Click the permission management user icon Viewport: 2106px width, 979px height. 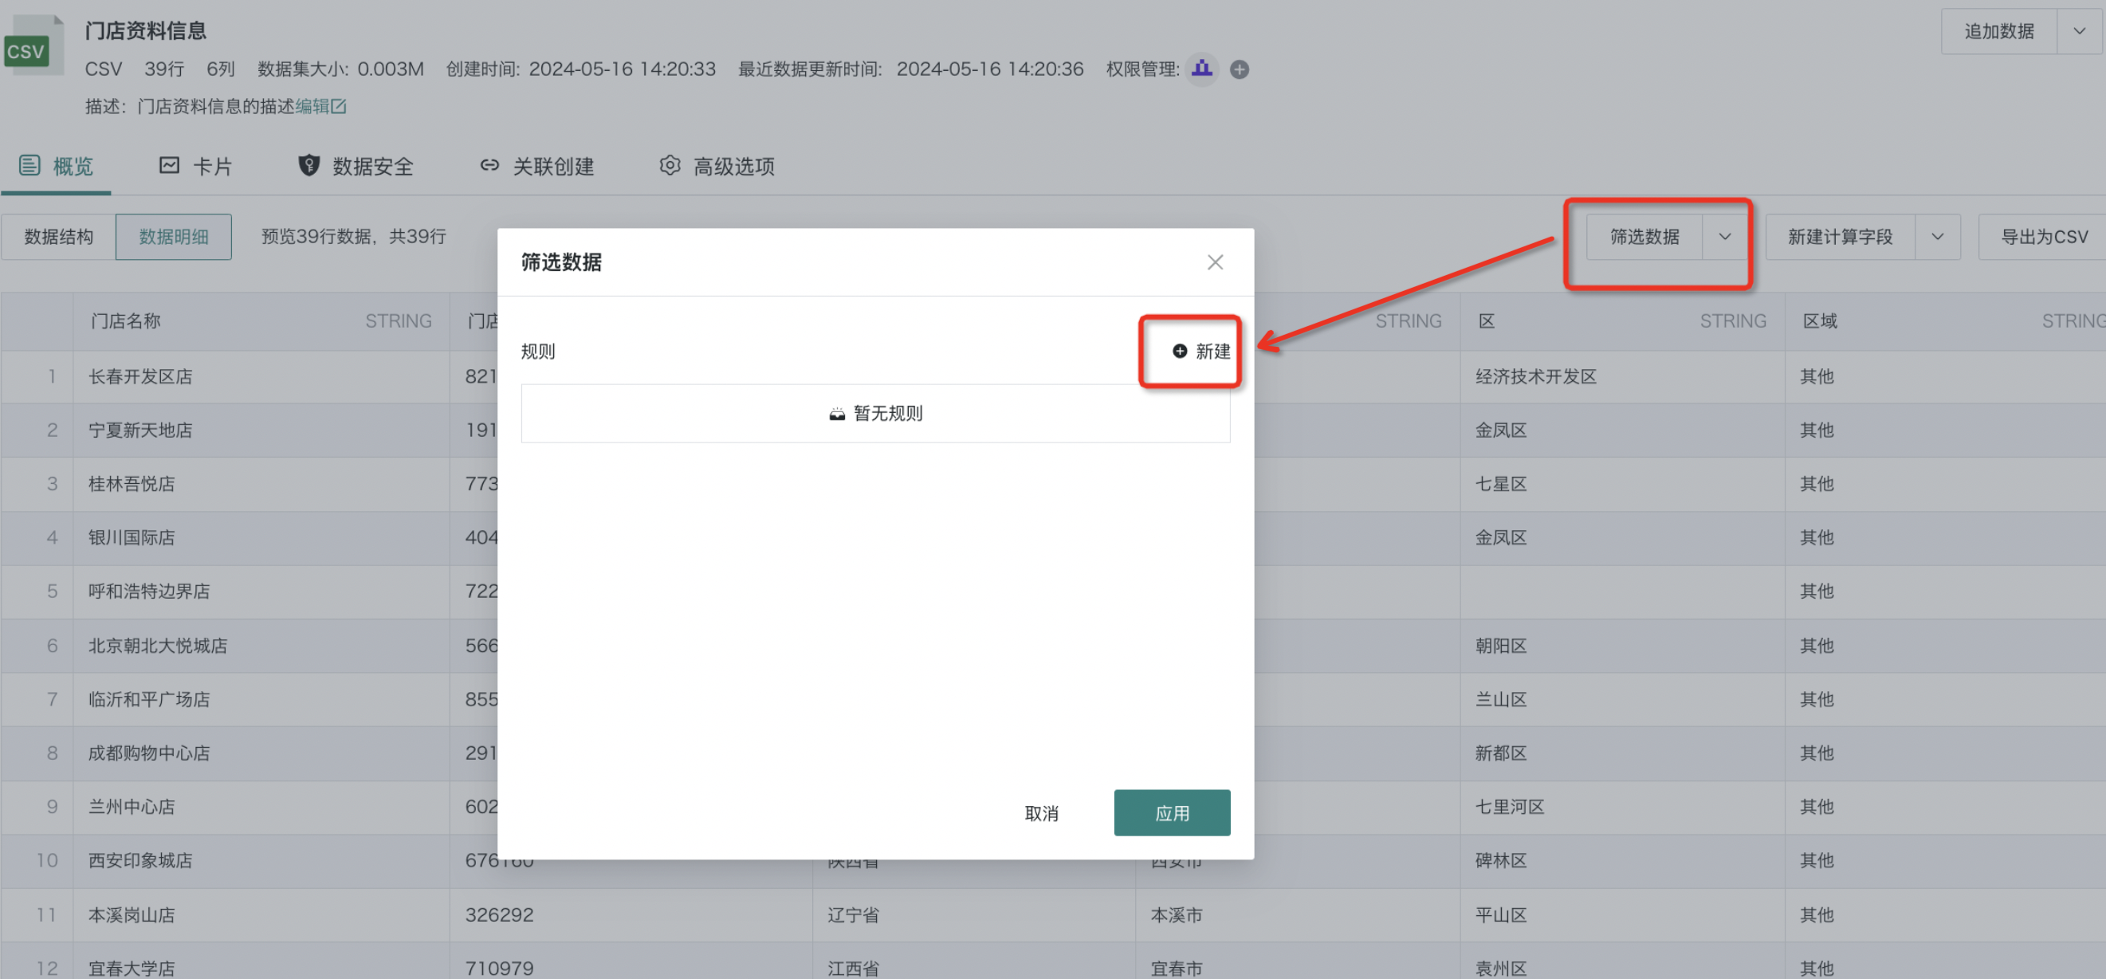pyautogui.click(x=1202, y=69)
